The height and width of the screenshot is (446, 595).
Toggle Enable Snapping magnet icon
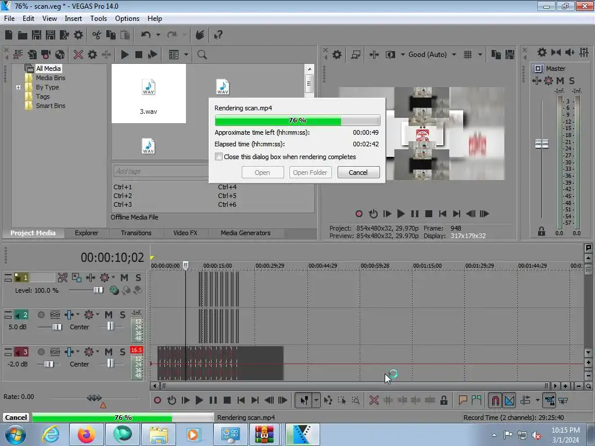pyautogui.click(x=495, y=401)
